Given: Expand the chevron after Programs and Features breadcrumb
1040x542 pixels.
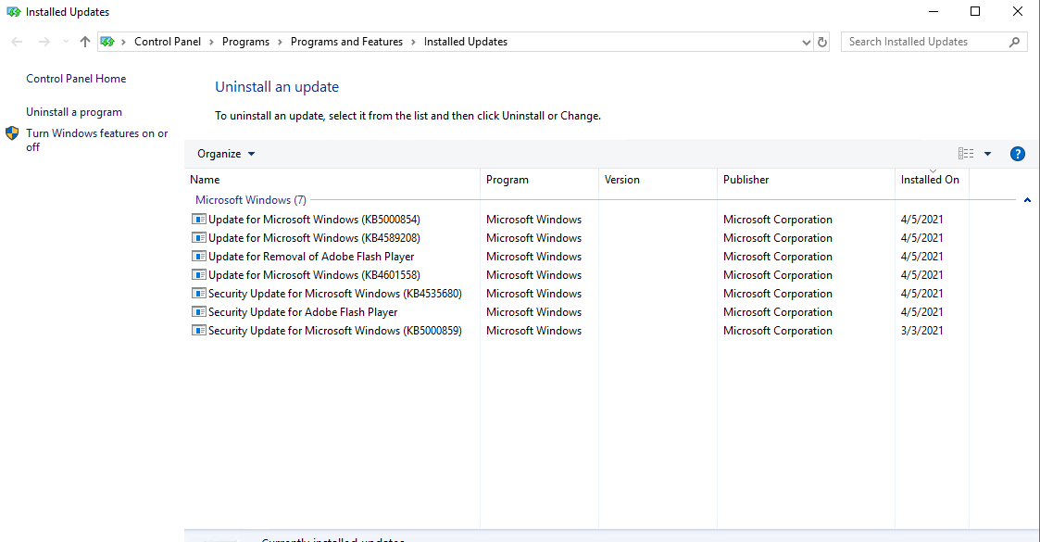Looking at the screenshot, I should click(413, 42).
